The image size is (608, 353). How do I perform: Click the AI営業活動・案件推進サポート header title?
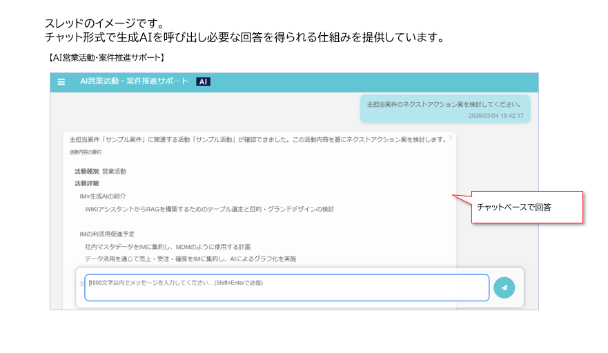pyautogui.click(x=134, y=81)
